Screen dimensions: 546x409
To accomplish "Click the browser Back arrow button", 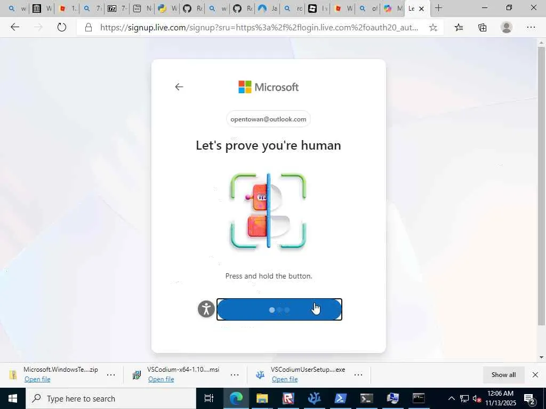I will 14,27.
